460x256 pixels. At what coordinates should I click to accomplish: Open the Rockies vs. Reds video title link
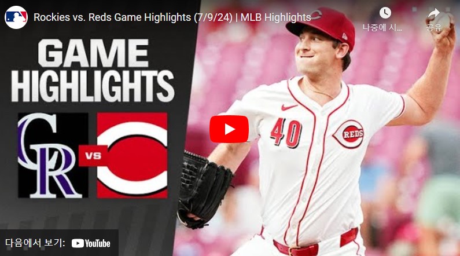[172, 17]
